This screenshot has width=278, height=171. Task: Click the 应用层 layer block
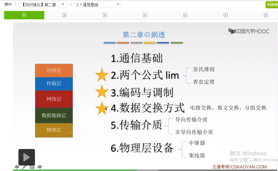(54, 70)
